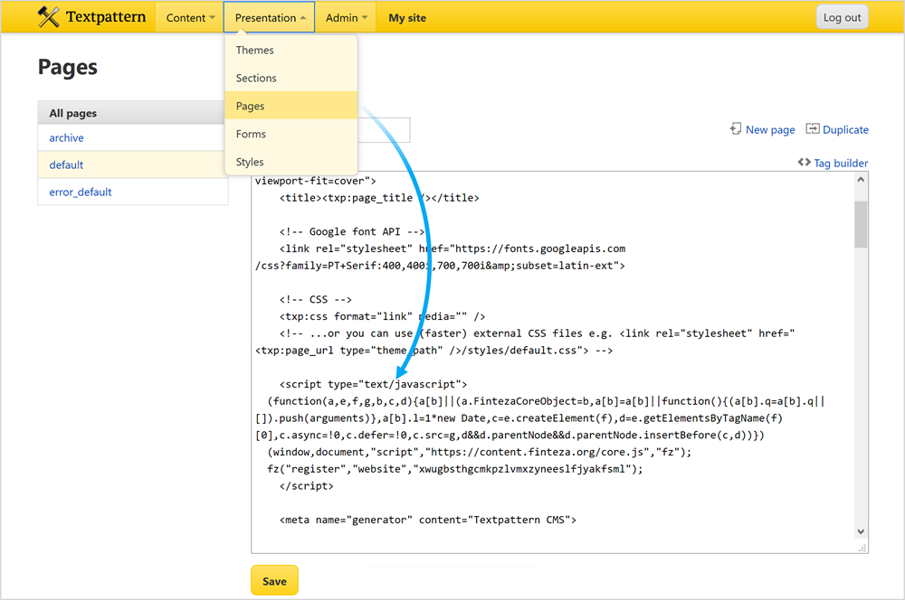Collapse the Presentation dropdown menu

point(270,17)
